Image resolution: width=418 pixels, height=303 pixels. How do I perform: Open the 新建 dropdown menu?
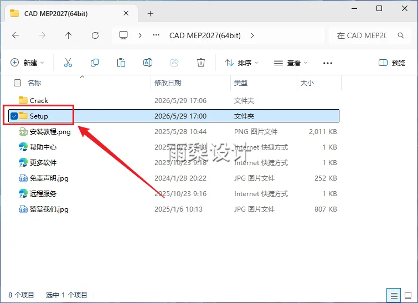point(27,63)
